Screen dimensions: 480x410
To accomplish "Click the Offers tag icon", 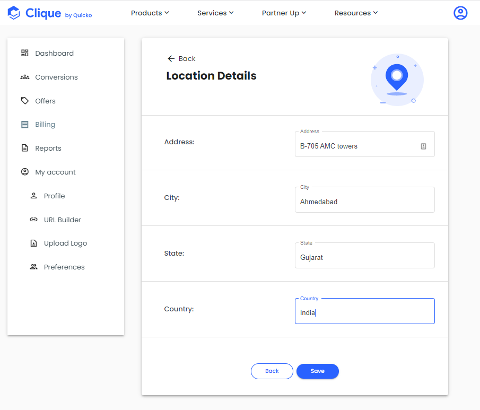I will click(x=25, y=101).
